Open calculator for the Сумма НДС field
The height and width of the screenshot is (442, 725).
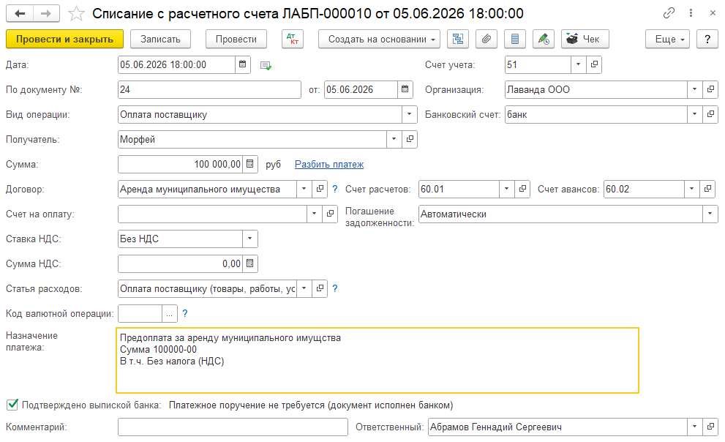click(250, 263)
